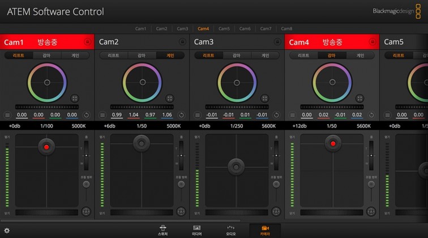Click the Cam3 iris joystick knob
Image resolution: width=428 pixels, height=238 pixels.
coord(236,167)
